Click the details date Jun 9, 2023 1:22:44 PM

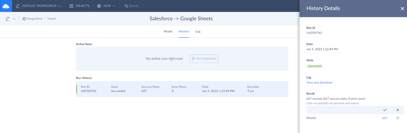pos(322,49)
